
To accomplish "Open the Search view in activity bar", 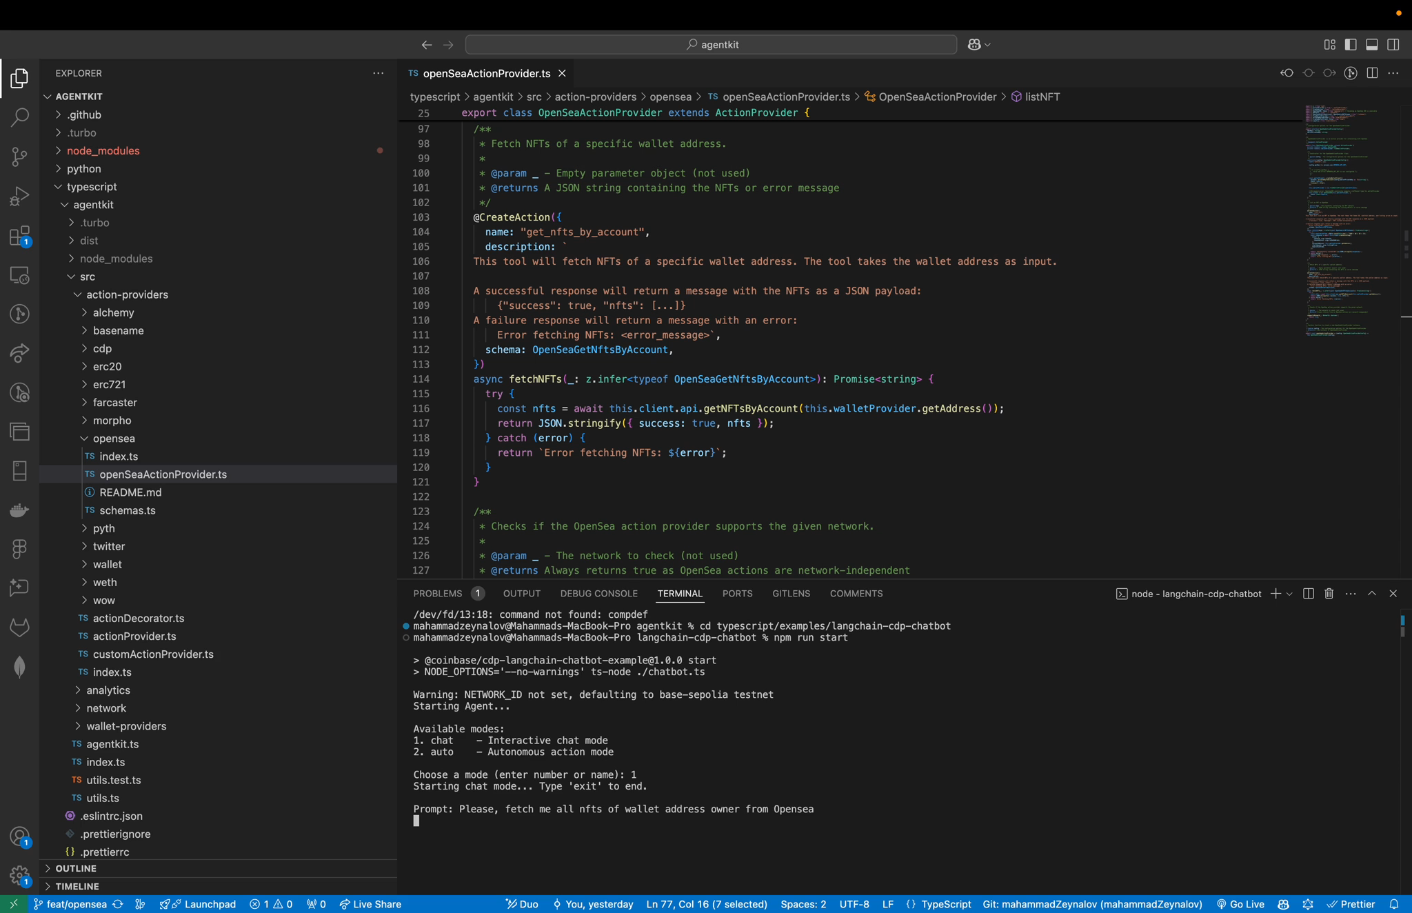I will tap(19, 117).
